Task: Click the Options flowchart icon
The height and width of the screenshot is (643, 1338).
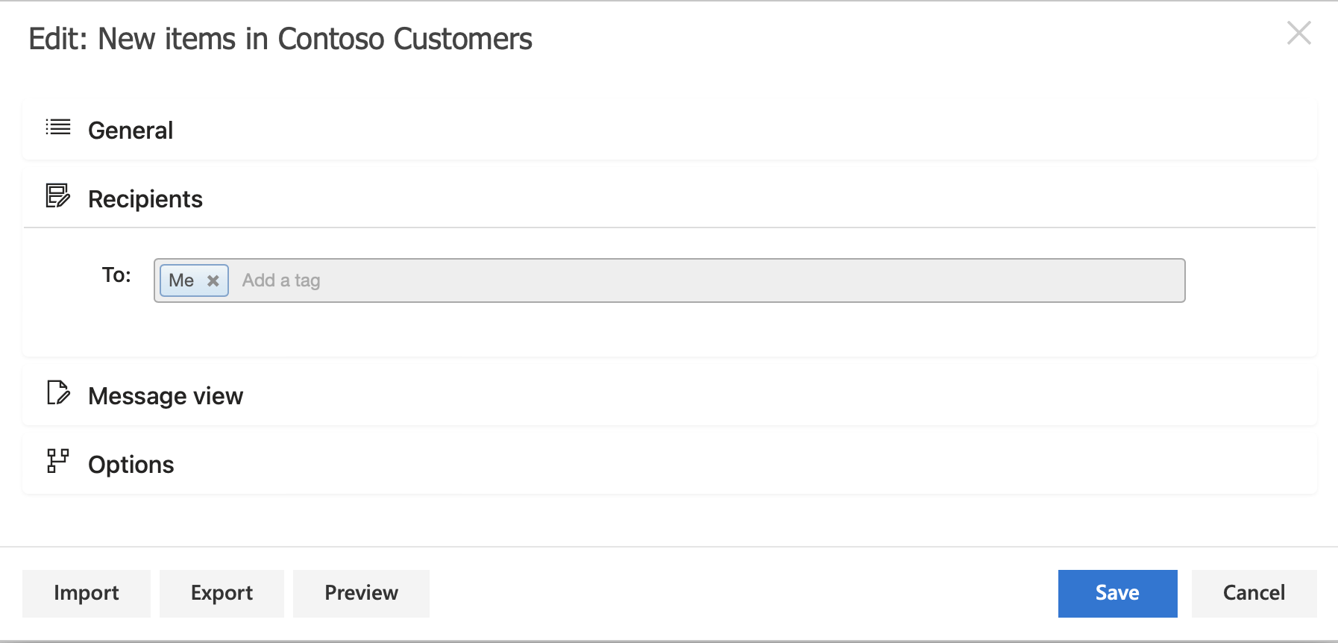Action: coord(57,462)
